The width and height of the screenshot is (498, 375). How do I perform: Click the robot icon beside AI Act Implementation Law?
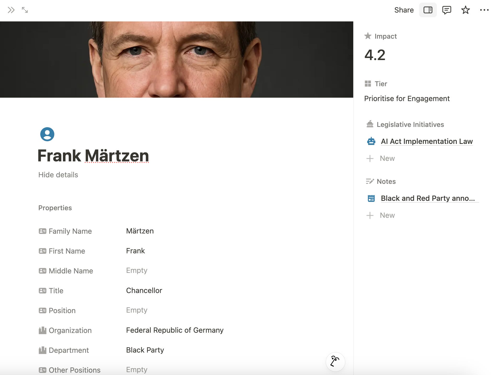coord(371,141)
